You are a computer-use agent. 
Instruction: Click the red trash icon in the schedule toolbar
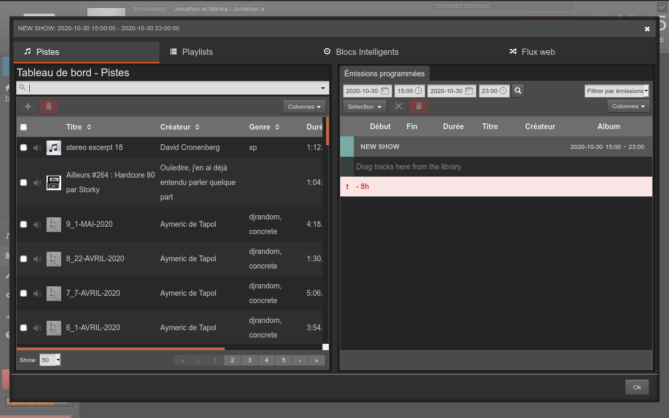click(x=419, y=107)
